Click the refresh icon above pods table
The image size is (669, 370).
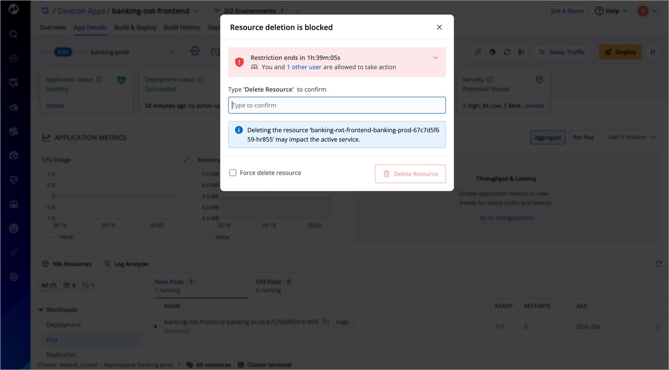point(658,264)
